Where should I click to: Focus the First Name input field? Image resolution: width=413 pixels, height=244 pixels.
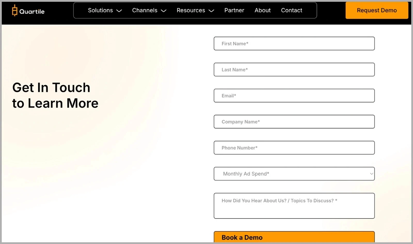coord(294,43)
